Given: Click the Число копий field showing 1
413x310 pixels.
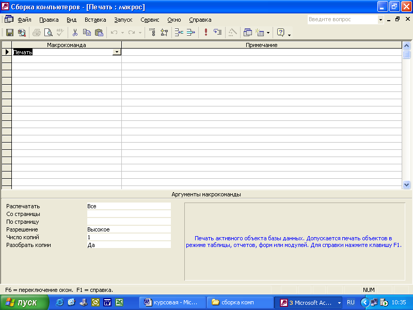Looking at the screenshot, I should coord(129,237).
